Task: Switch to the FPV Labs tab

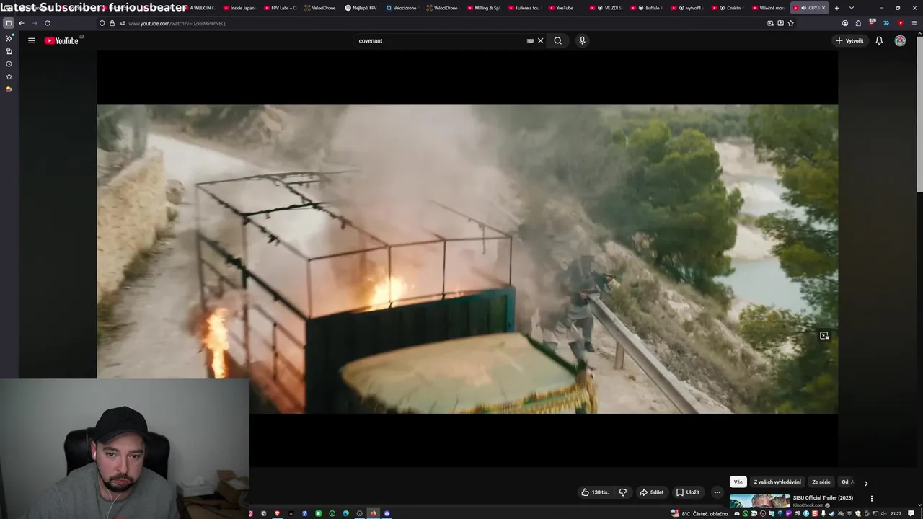Action: tap(280, 8)
